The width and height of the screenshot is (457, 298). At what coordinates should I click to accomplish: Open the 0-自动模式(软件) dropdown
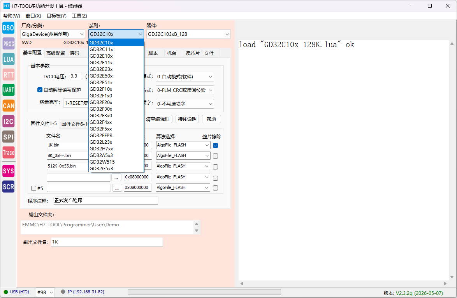pyautogui.click(x=185, y=77)
